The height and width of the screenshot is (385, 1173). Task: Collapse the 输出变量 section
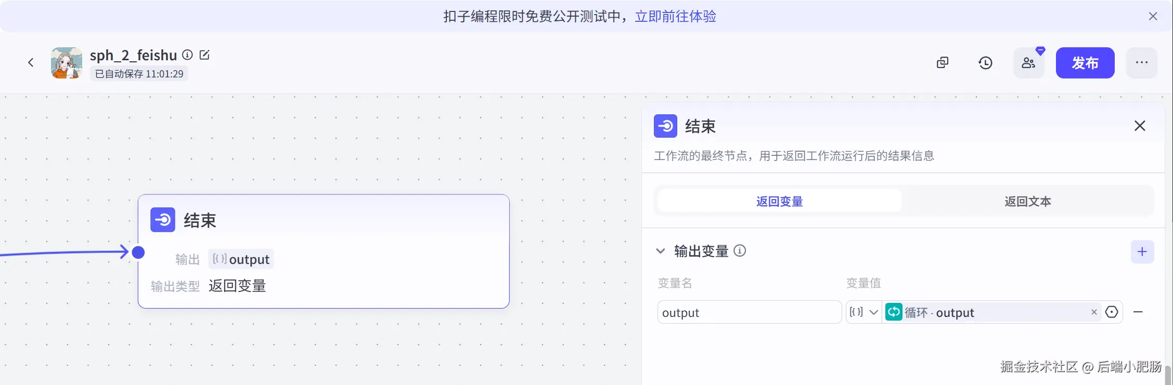(x=661, y=251)
